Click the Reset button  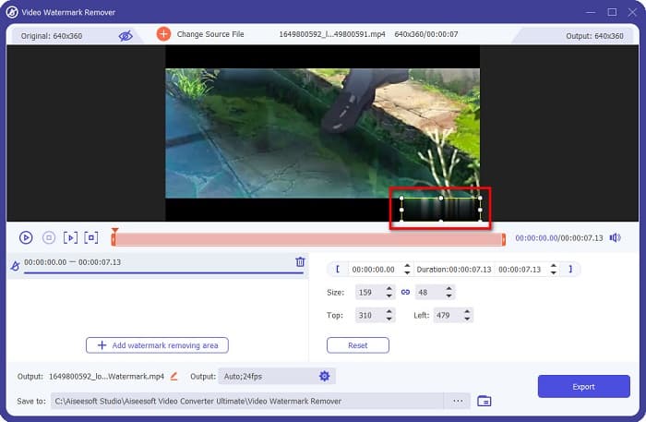coord(358,345)
